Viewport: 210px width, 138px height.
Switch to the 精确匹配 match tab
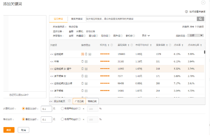pos(92,101)
